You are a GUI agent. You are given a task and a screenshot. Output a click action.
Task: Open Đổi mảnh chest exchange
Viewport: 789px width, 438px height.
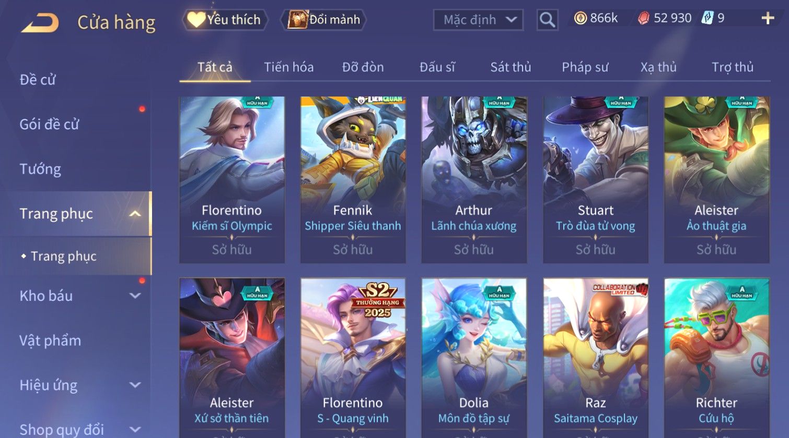point(323,20)
